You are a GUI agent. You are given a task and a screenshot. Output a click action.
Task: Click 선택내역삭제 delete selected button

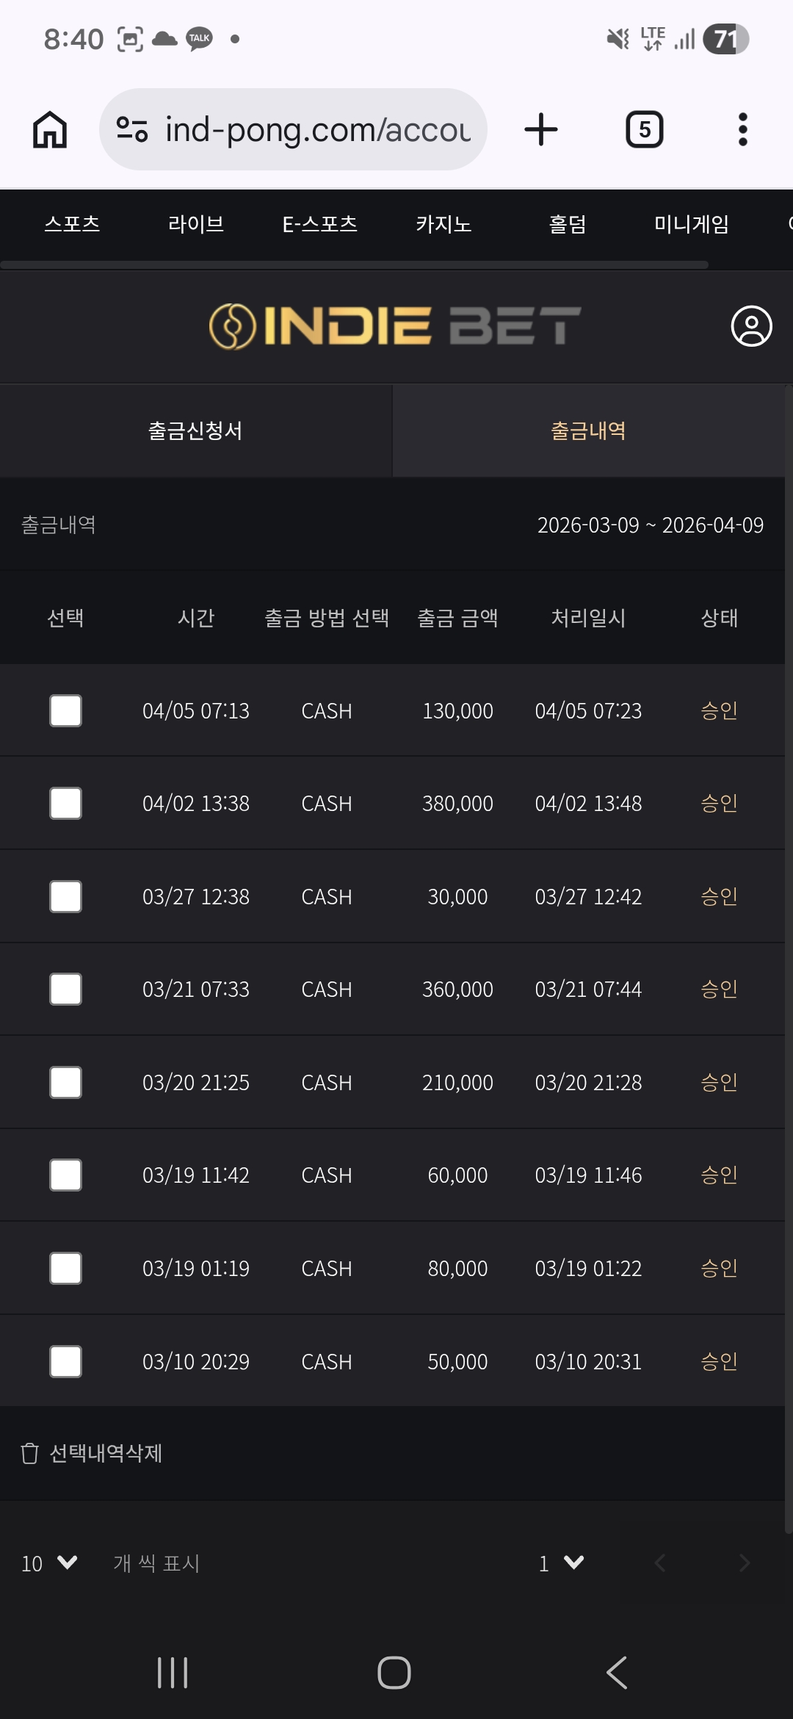93,1453
